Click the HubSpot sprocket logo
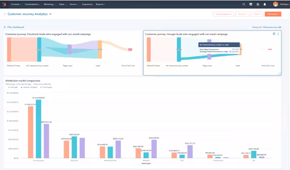290x170 pixels. pos(4,4)
